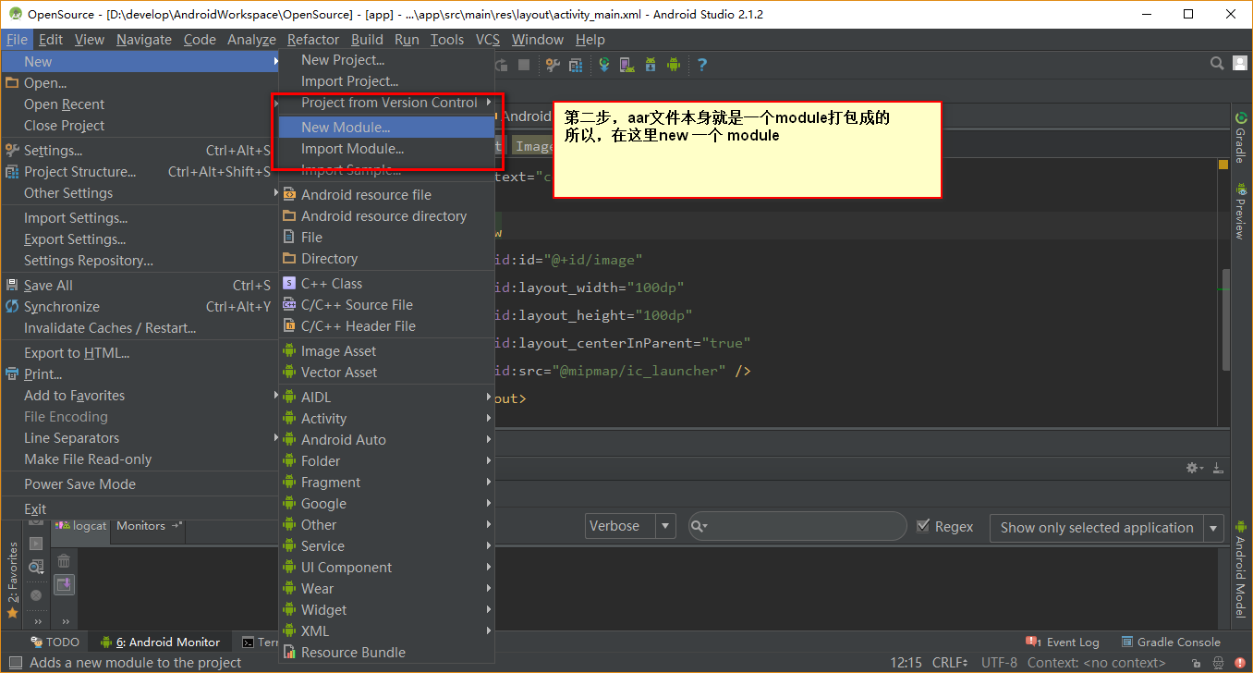The height and width of the screenshot is (673, 1253).
Task: Switch to the Monitors tab
Action: 148,526
